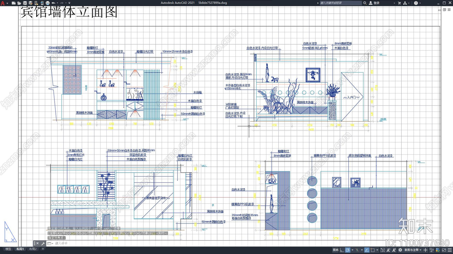Click the Open file folder icon
Screen dimensions: 453x254
19,3
